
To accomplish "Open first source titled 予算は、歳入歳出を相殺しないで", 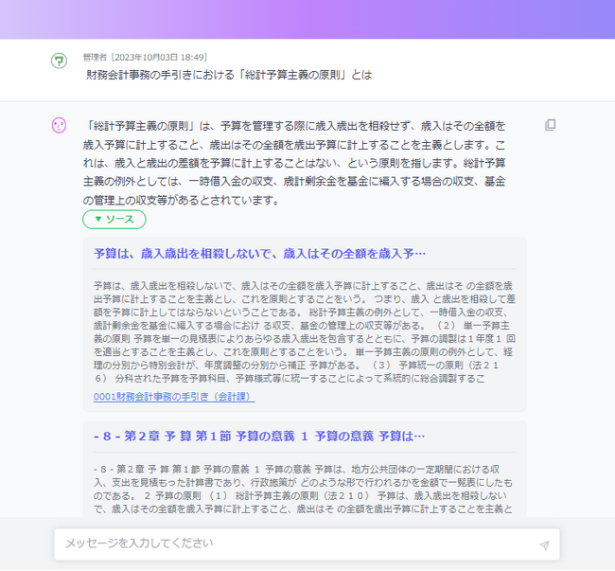I will (x=260, y=254).
